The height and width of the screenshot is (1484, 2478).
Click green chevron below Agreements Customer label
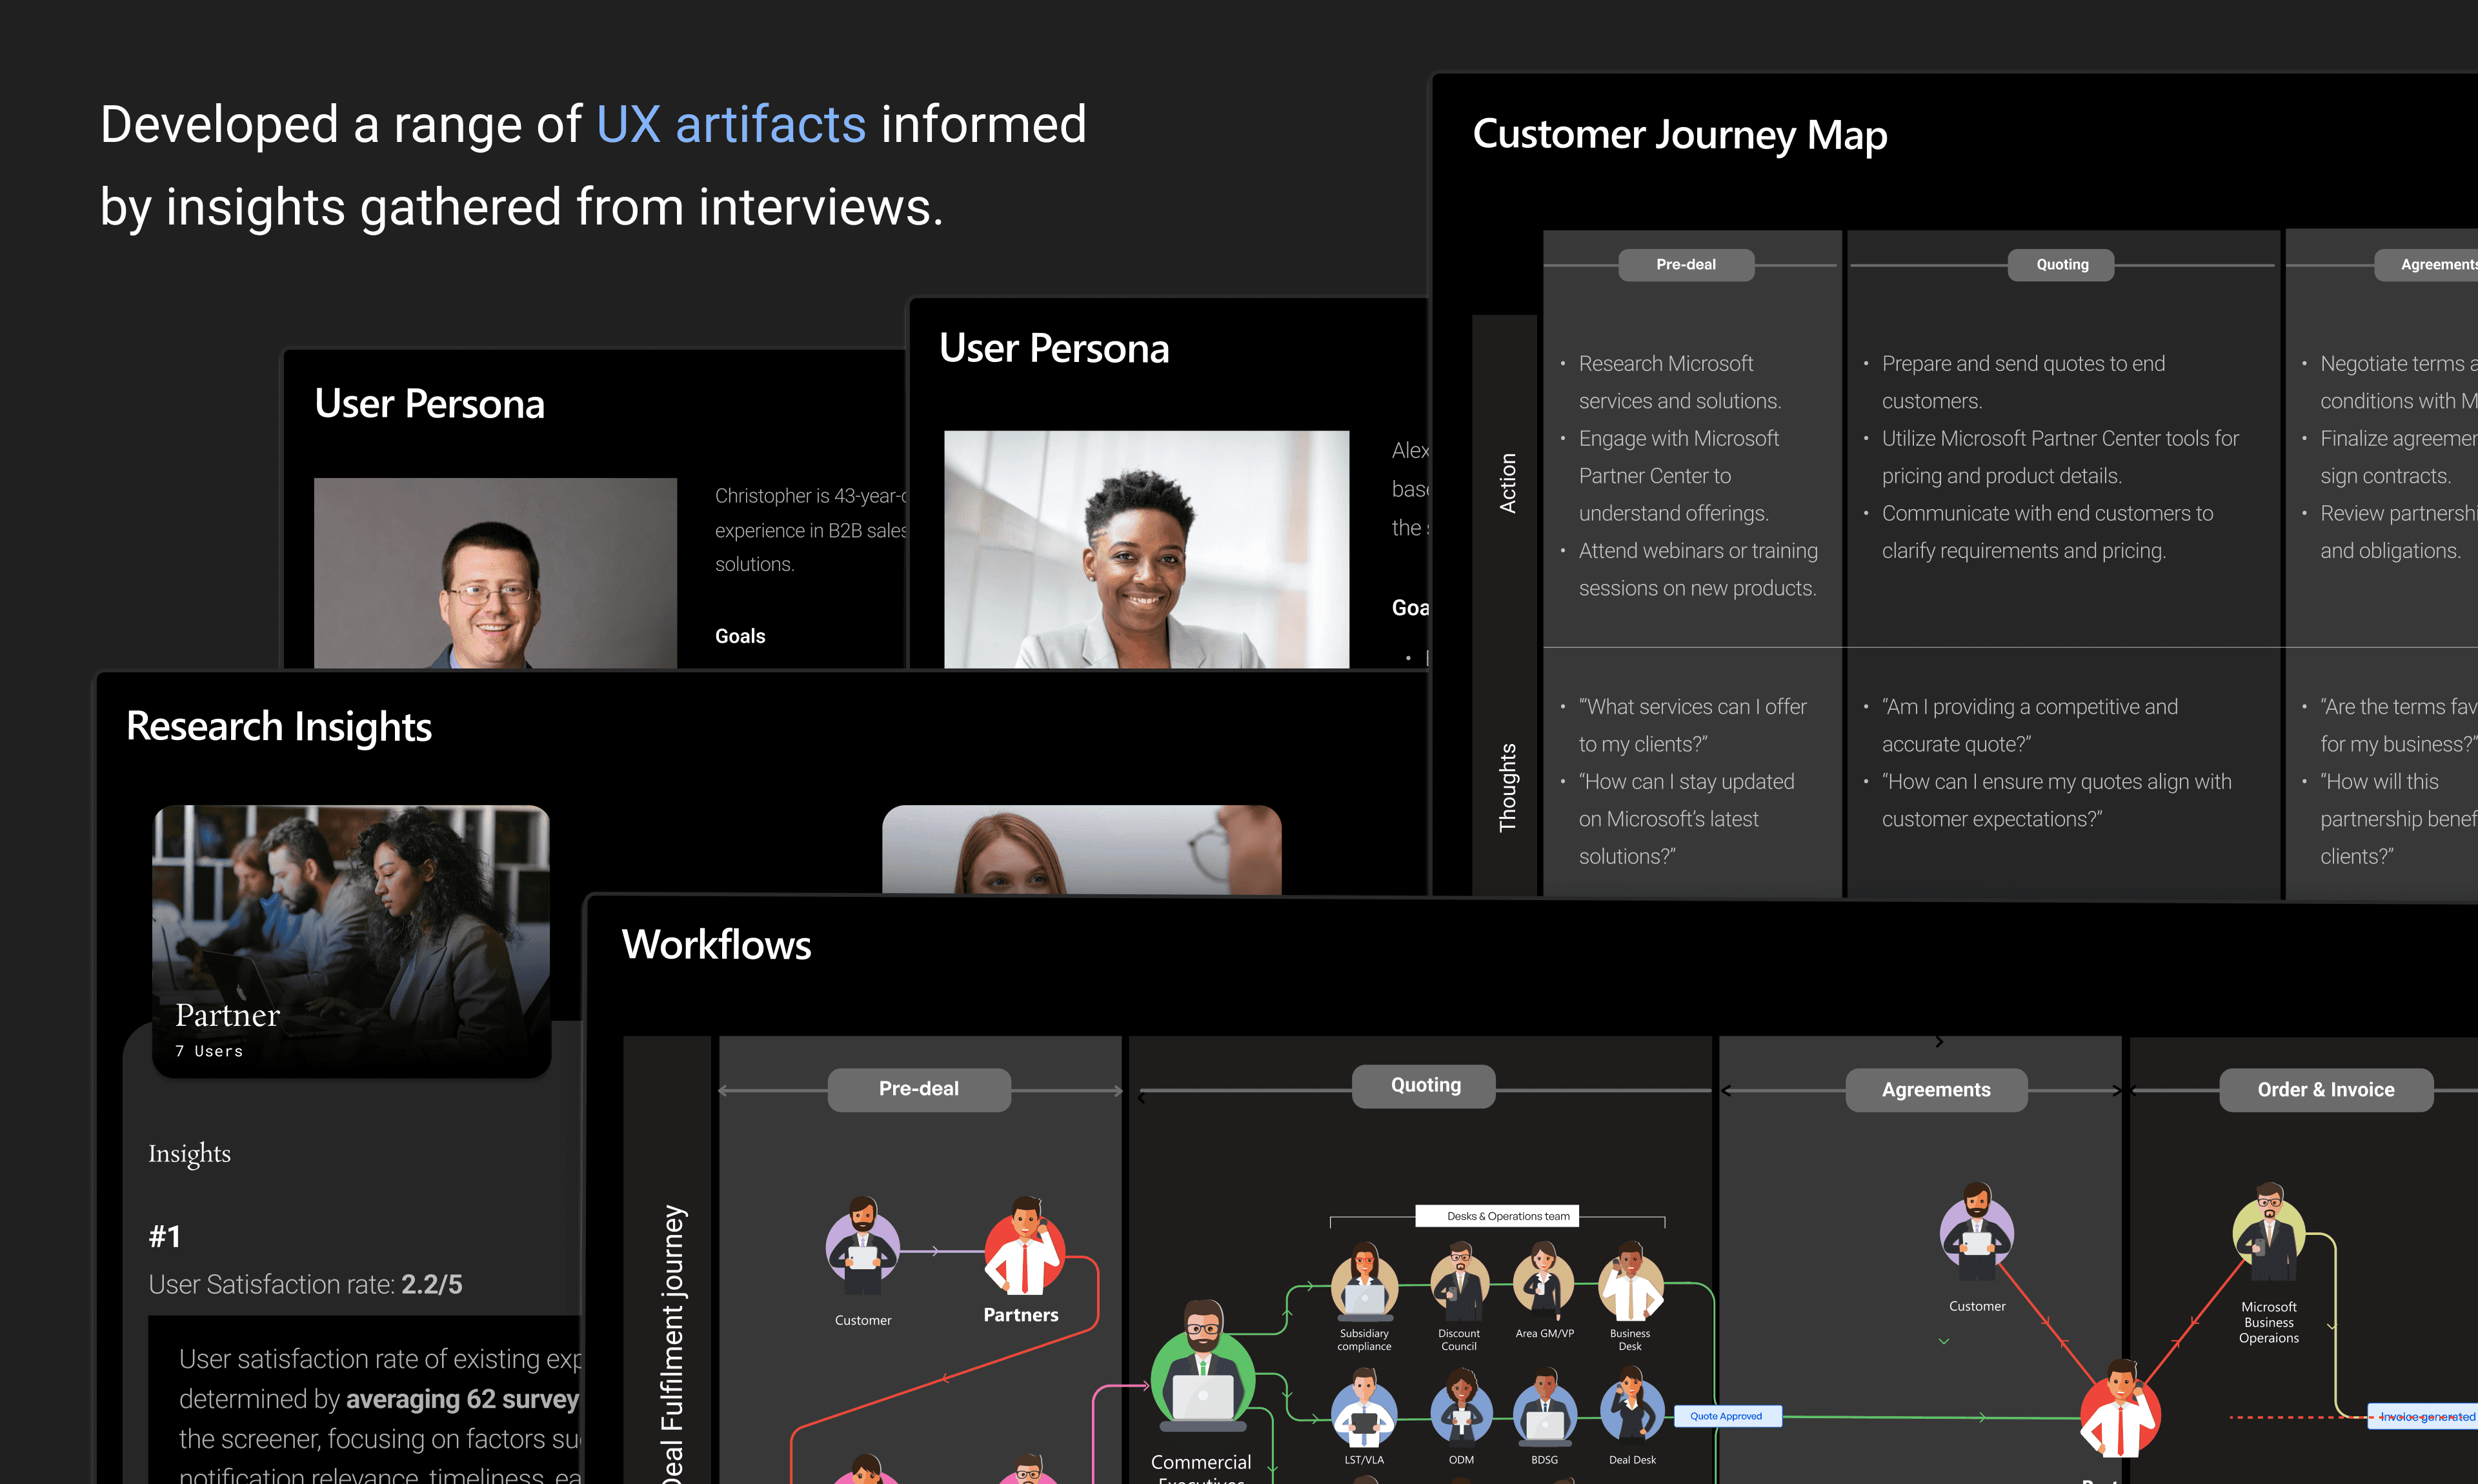pos(1944,1341)
